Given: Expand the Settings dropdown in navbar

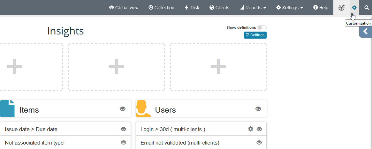Looking at the screenshot, I should [x=289, y=8].
